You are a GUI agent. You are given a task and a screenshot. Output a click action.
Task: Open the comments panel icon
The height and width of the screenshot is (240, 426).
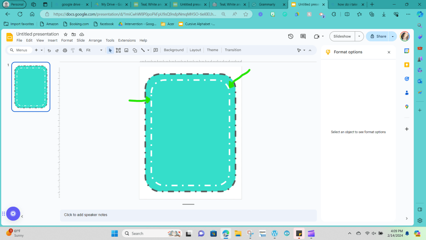point(303,36)
